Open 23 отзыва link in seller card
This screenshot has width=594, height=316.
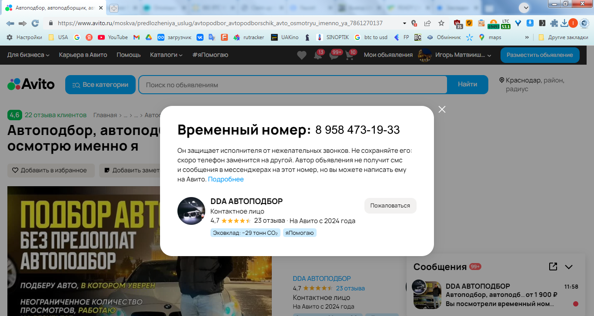[x=350, y=288]
